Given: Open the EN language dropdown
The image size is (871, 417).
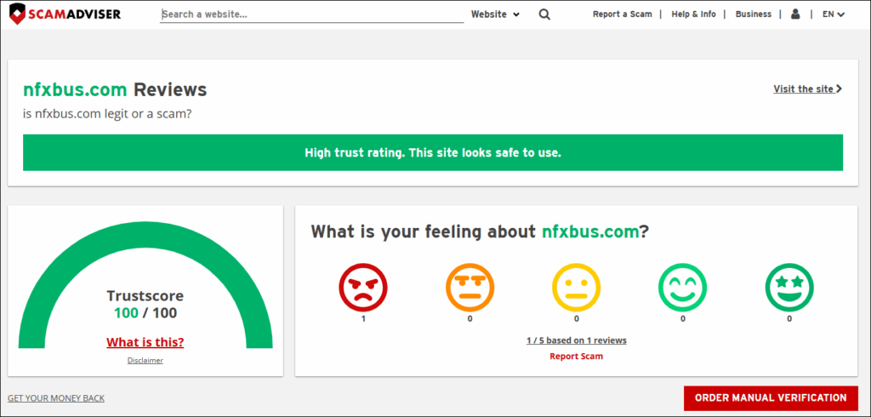Looking at the screenshot, I should [x=834, y=14].
